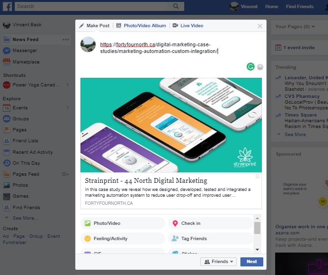The width and height of the screenshot is (328, 275).
Task: Click Create Event link
Action: 53,236
